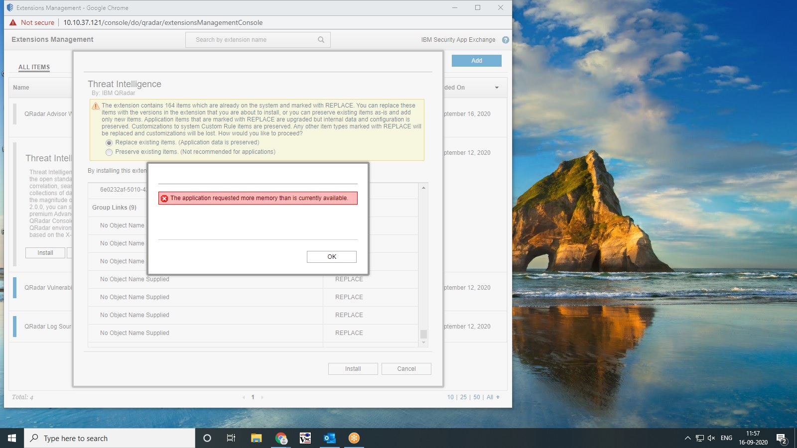797x448 pixels.
Task: Open the VNC viewer taskbar icon
Action: 305,438
